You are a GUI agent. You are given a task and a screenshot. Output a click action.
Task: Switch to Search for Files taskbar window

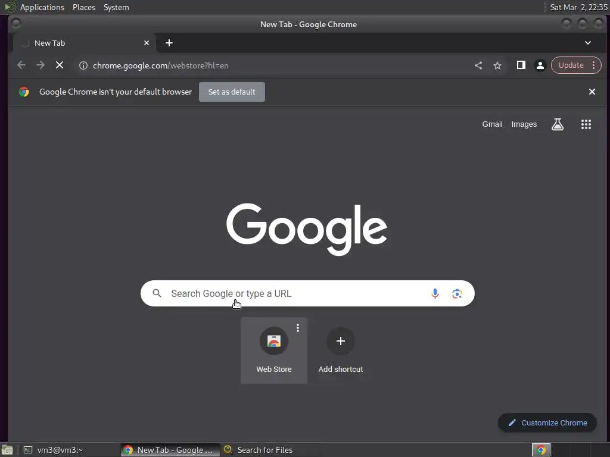tap(271, 450)
